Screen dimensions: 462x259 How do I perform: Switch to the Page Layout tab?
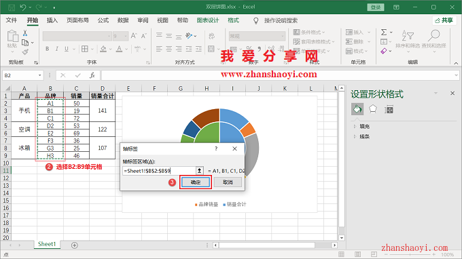77,20
